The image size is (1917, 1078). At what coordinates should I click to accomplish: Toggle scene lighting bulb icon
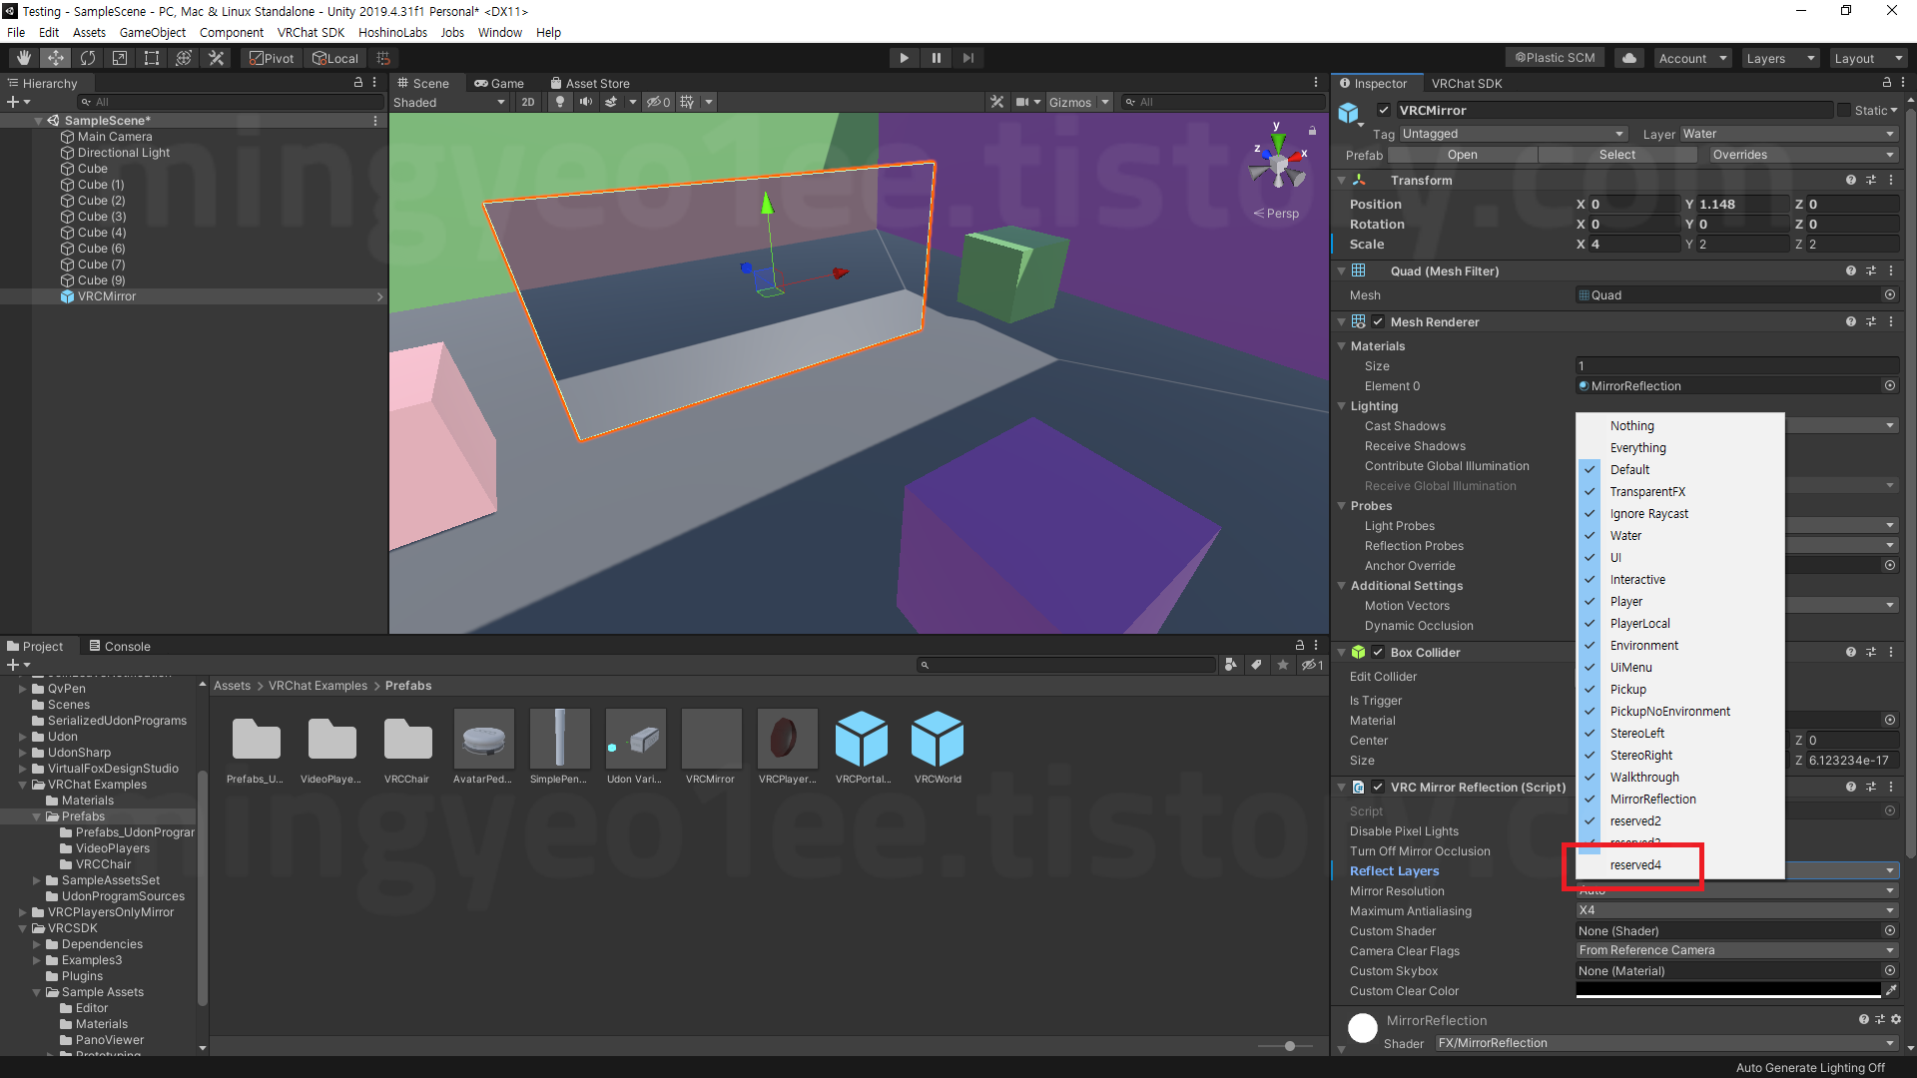(x=560, y=102)
